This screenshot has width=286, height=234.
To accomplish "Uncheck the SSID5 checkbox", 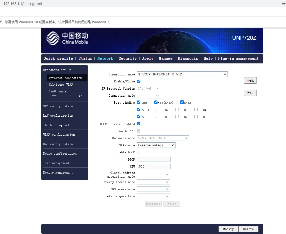I will coord(138,116).
